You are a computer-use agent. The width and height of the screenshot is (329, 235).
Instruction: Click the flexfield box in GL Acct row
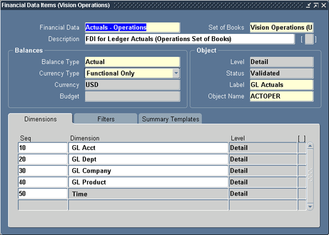(x=302, y=148)
